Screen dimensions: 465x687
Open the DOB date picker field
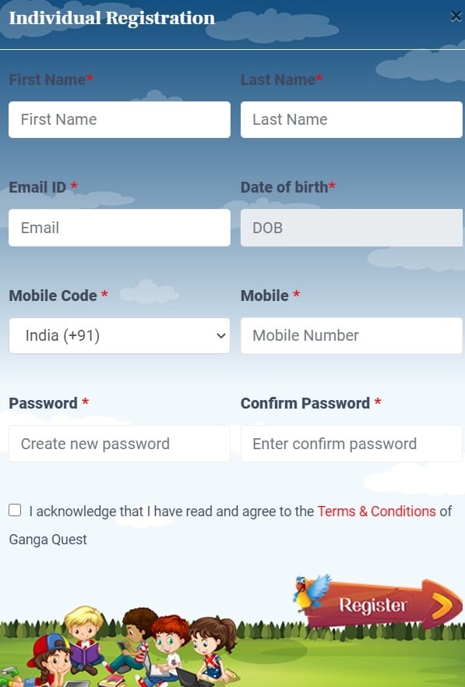point(351,228)
